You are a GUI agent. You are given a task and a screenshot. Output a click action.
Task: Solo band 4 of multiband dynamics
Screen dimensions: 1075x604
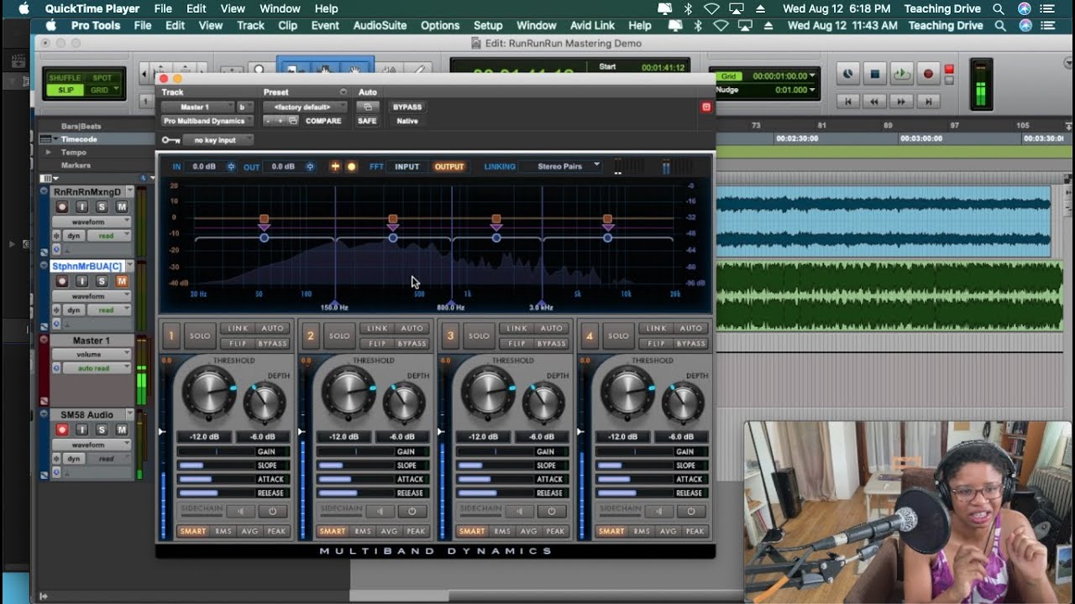click(x=618, y=336)
